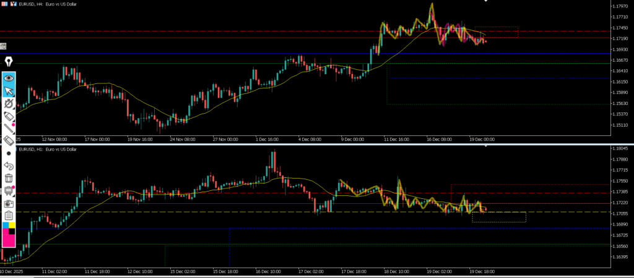Click the black dot brush size button
The image size is (634, 278).
tap(9, 153)
